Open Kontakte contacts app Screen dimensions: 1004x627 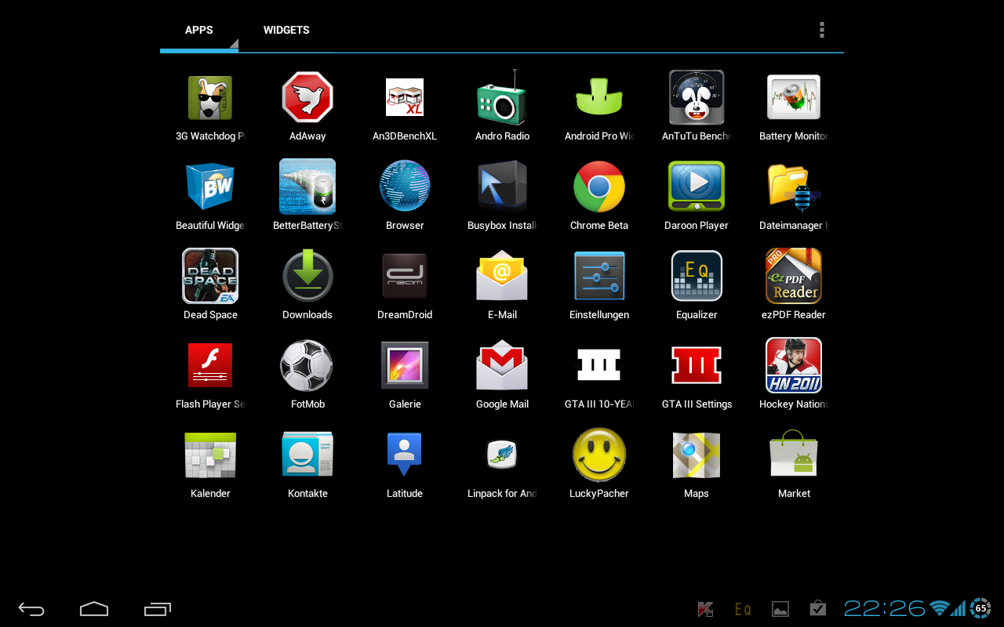307,455
